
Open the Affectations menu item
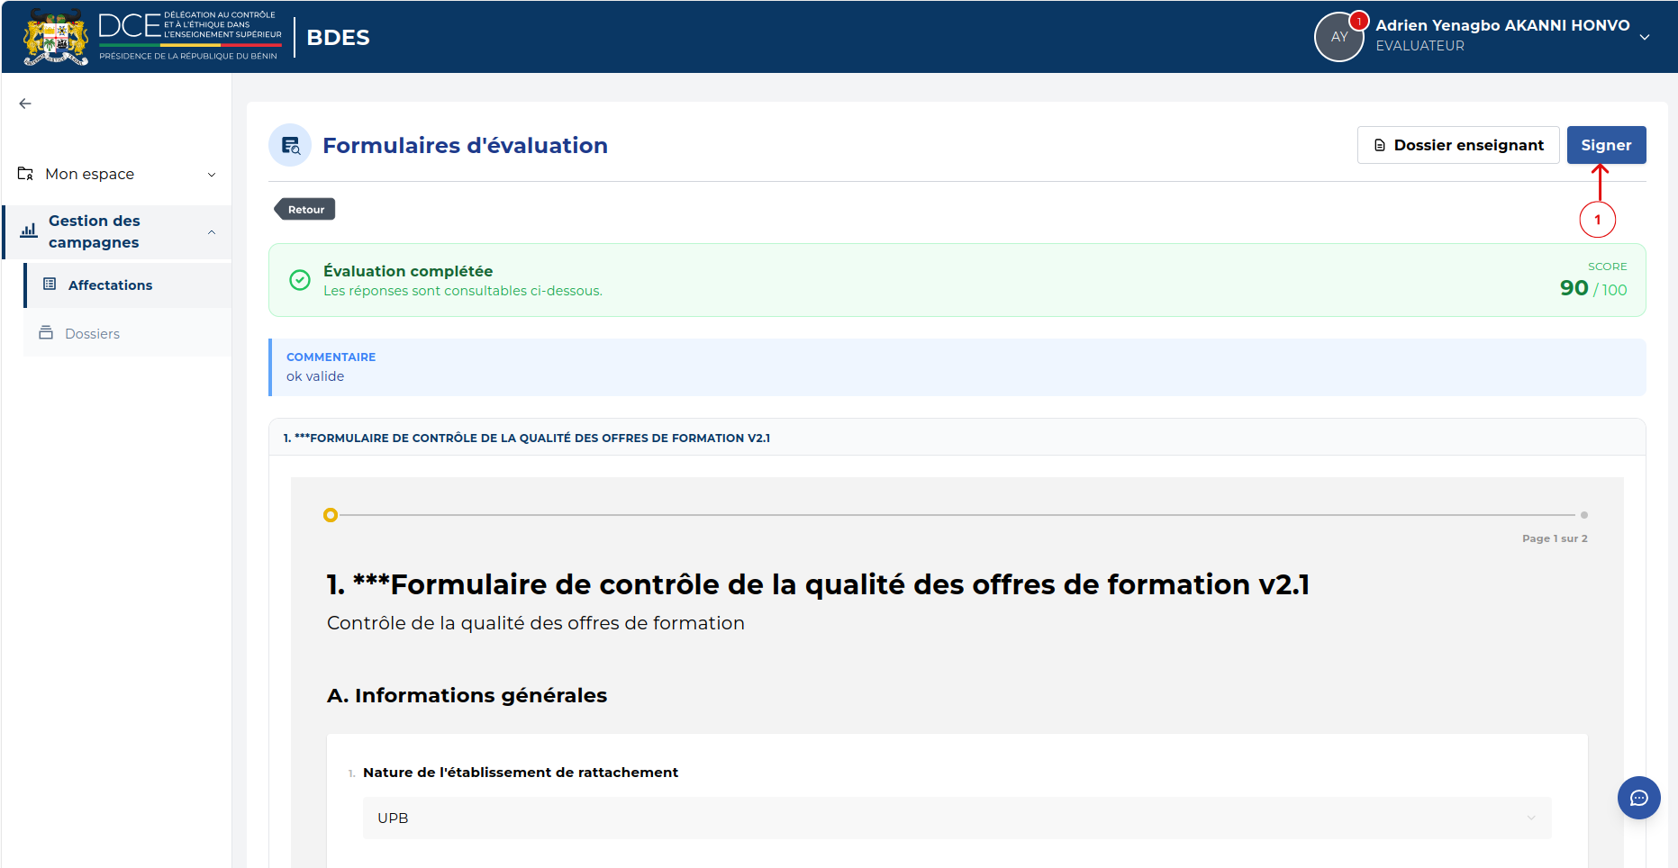tap(128, 285)
